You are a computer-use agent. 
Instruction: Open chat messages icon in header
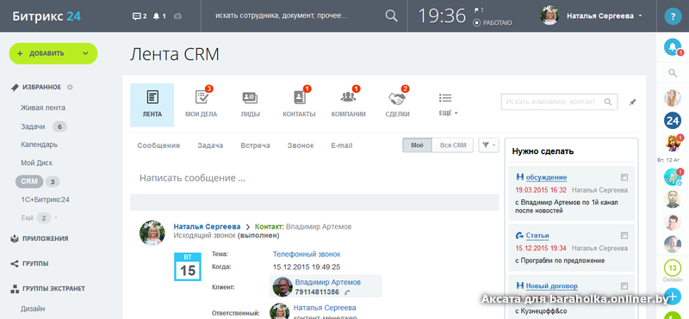pos(137,16)
